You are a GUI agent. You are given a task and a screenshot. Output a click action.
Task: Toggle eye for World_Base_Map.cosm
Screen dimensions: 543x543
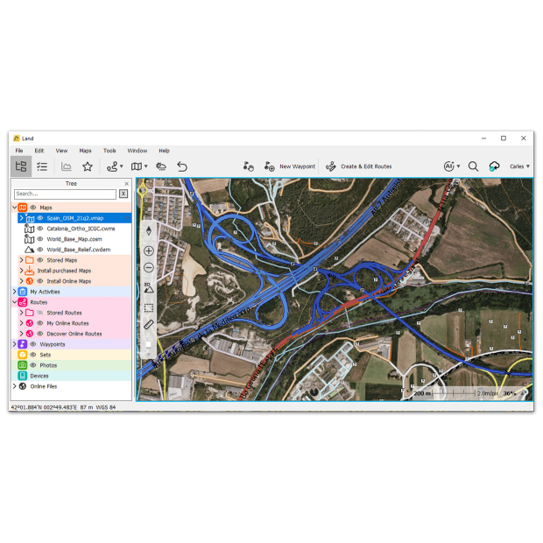[40, 239]
